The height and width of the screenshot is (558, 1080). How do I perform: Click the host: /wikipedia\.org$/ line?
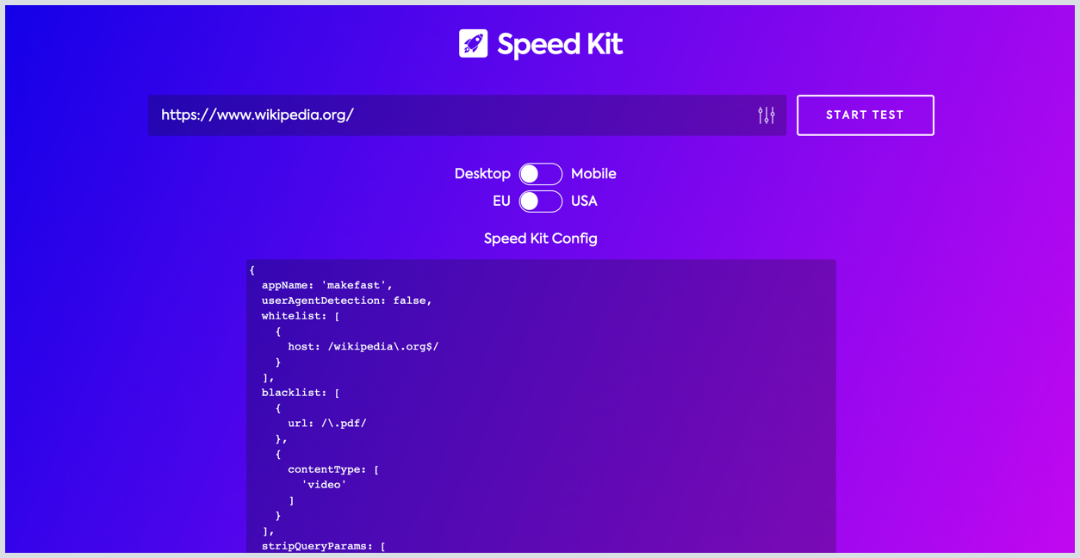[363, 346]
